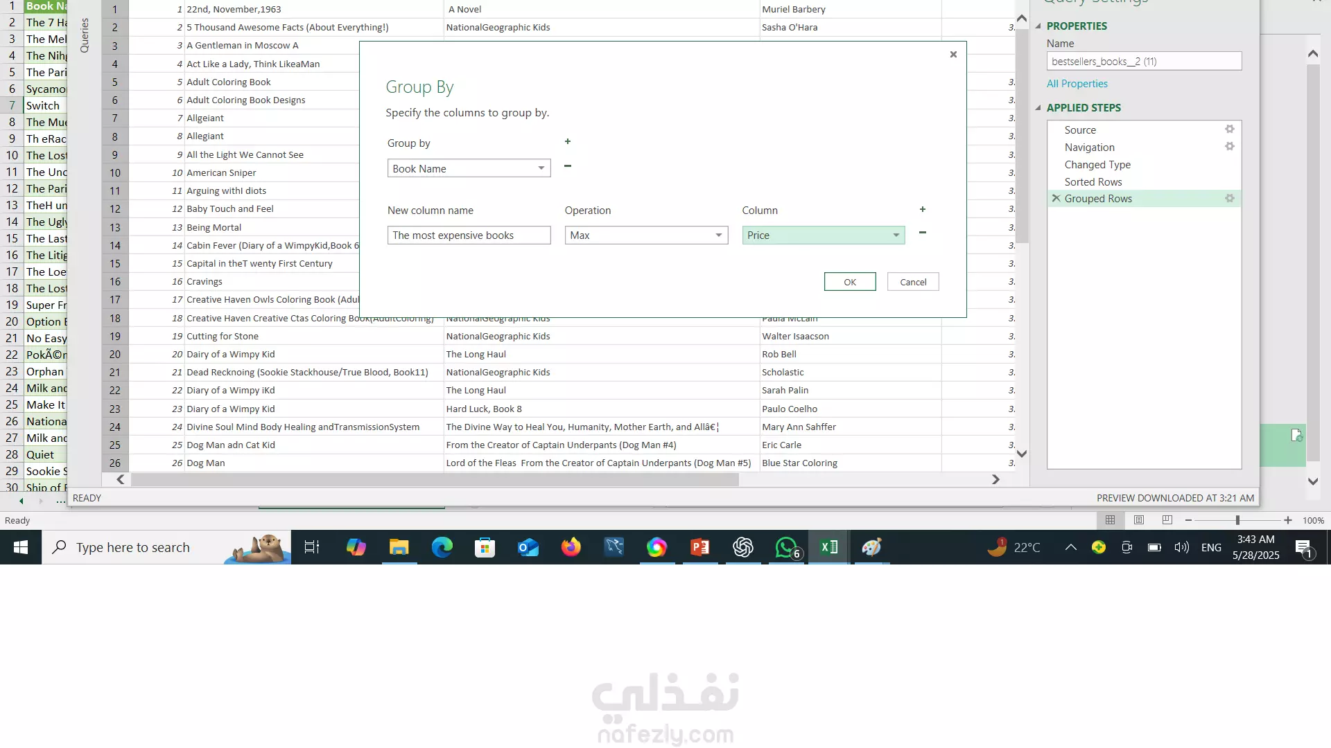The image size is (1331, 748).
Task: Zoom out with minus button in status bar
Action: tap(1188, 520)
